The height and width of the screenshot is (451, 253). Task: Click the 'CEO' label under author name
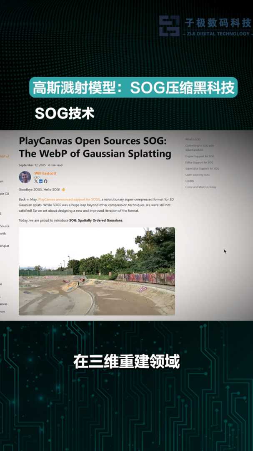(x=37, y=177)
